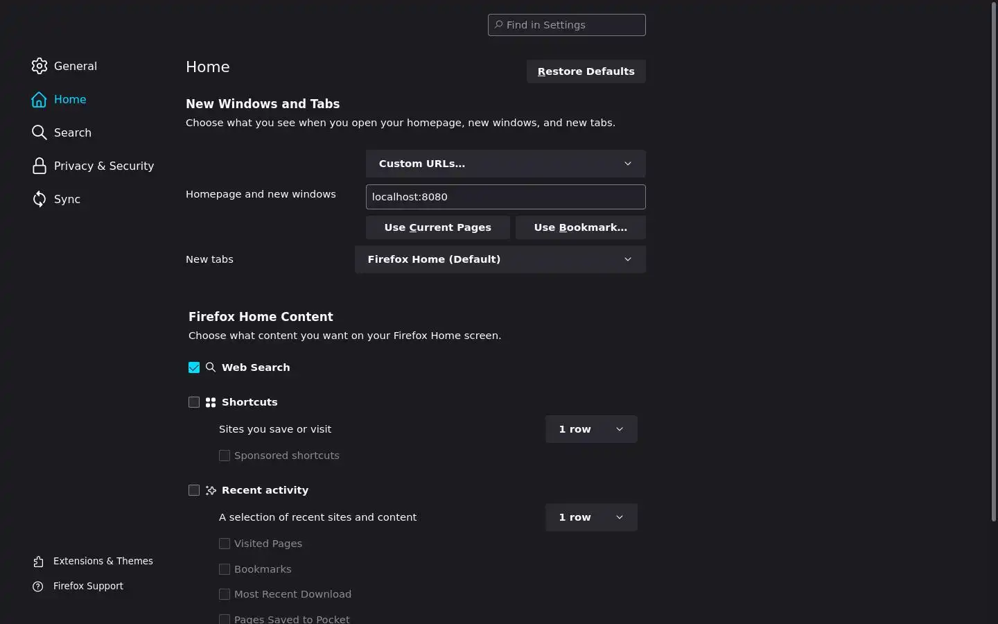The image size is (998, 624).
Task: Switch to the General settings section
Action: (x=75, y=66)
